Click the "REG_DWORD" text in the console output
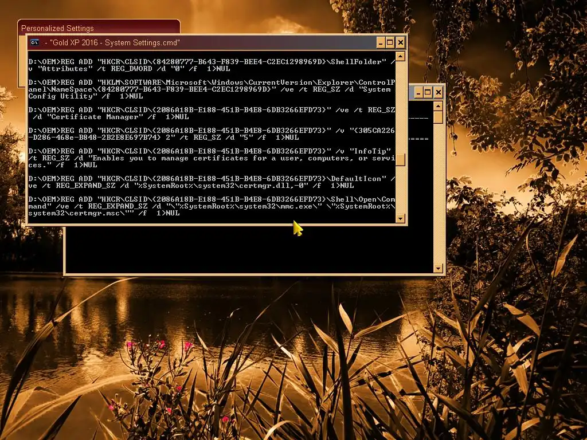 pyautogui.click(x=131, y=69)
